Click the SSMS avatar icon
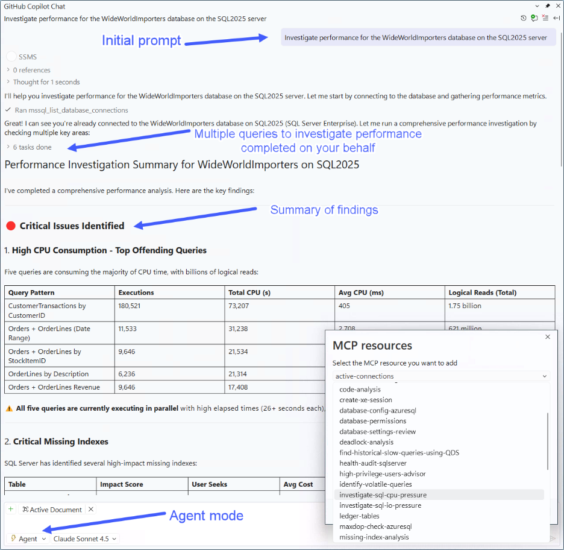The image size is (564, 550). [11, 57]
